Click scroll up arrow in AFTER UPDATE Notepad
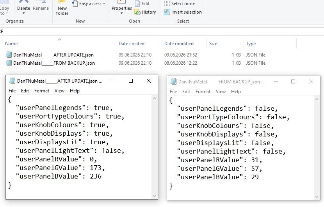This screenshot has width=324, height=207. (154, 99)
